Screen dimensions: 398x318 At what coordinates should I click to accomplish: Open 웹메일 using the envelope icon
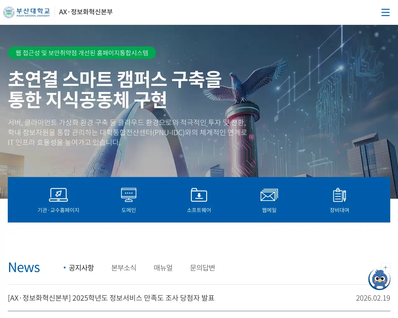pyautogui.click(x=269, y=195)
